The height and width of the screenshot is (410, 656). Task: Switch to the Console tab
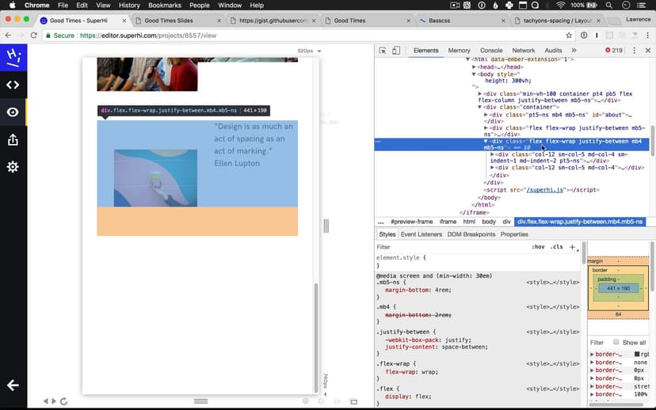pos(491,51)
